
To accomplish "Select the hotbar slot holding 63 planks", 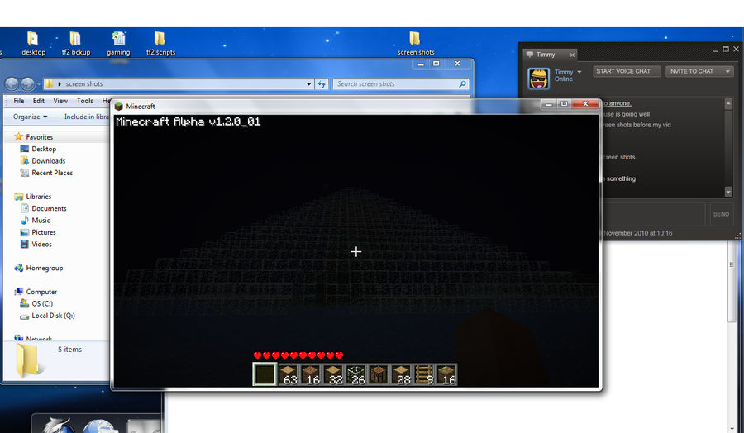I will (288, 374).
